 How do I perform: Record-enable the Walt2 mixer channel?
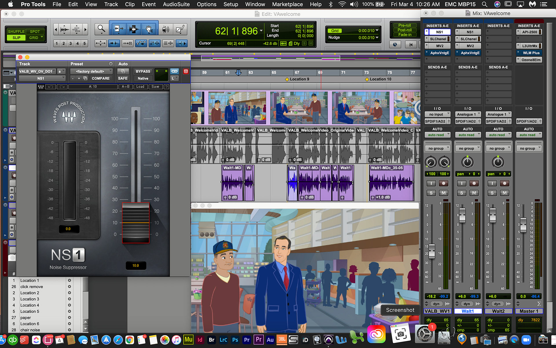(x=504, y=183)
